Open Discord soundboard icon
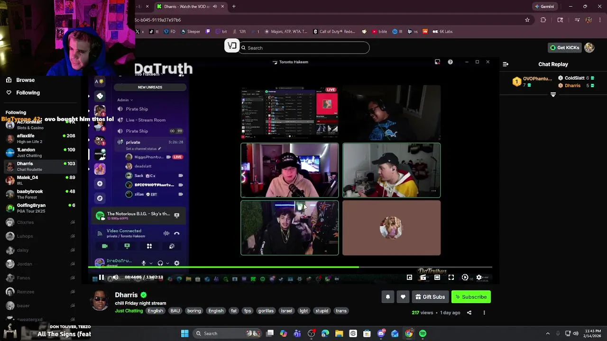 click(172, 246)
